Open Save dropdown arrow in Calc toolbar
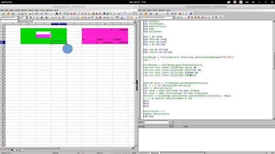This screenshot has height=154, width=275. pos(15,14)
